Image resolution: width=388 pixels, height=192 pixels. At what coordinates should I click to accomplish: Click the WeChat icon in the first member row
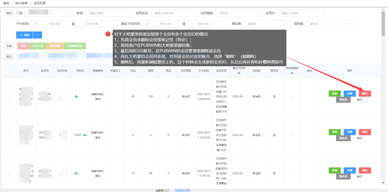click(76, 96)
